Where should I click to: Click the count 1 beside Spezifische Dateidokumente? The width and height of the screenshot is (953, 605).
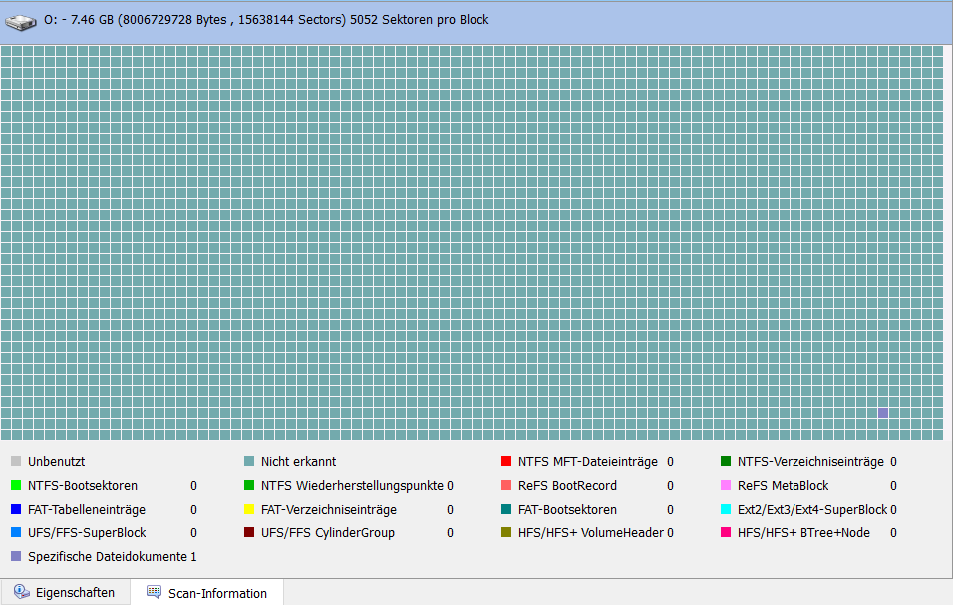(193, 556)
